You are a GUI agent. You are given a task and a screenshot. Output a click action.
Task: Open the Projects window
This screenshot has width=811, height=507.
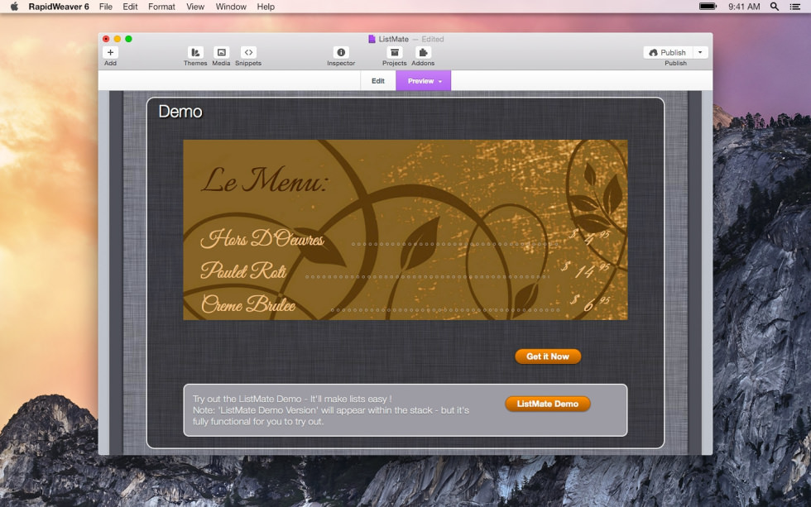point(395,52)
